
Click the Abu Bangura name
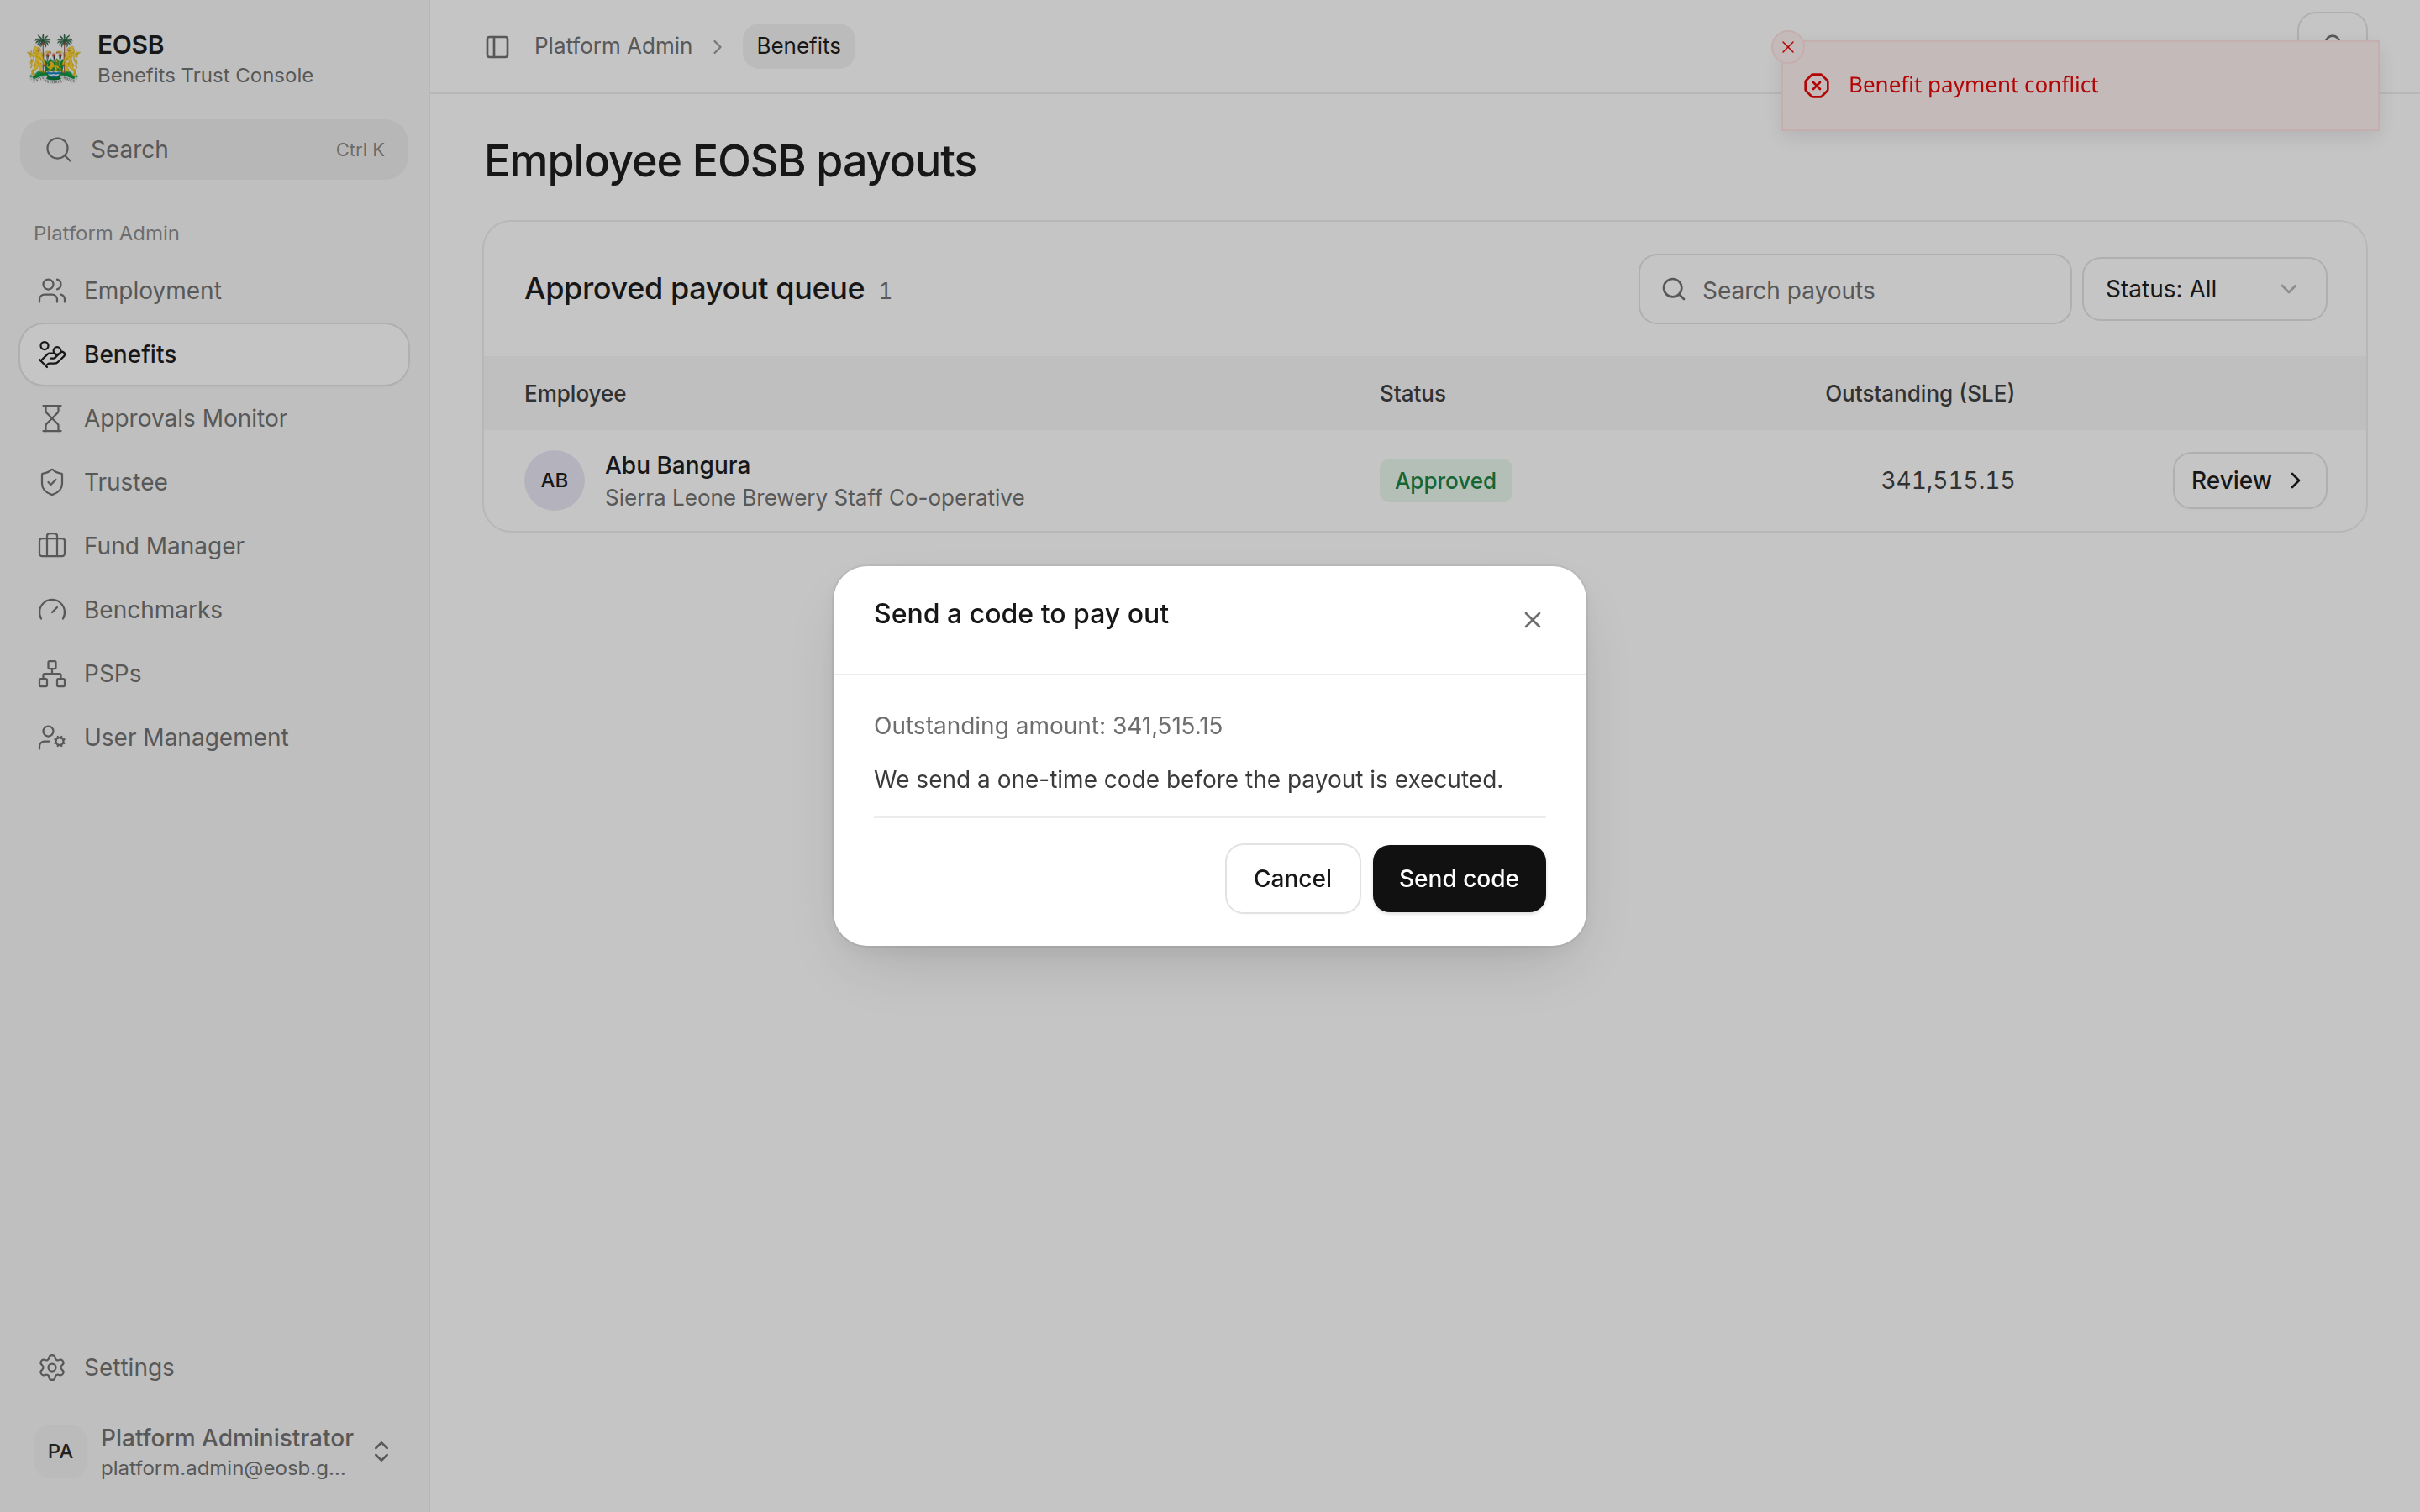click(x=677, y=465)
